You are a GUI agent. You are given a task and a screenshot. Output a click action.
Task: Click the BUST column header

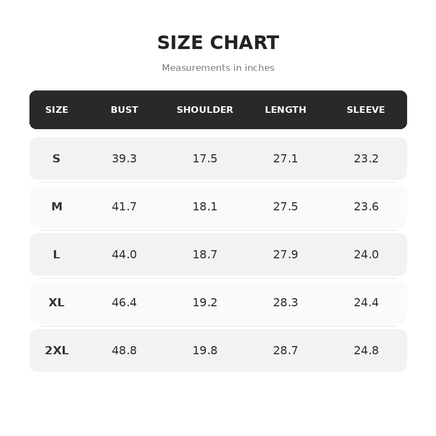pos(124,110)
